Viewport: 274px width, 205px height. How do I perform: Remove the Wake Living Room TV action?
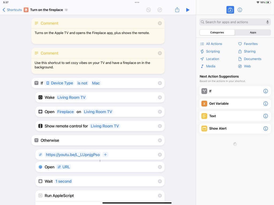[160, 97]
